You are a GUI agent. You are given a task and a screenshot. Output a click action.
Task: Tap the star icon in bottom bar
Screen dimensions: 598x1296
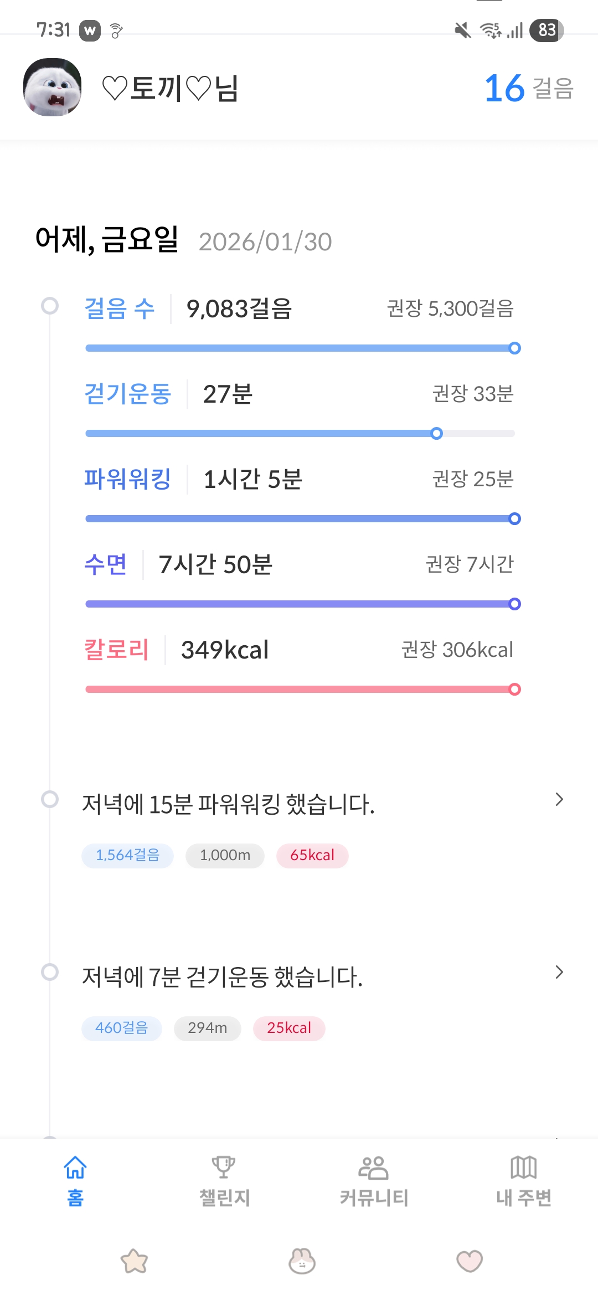tap(134, 1261)
